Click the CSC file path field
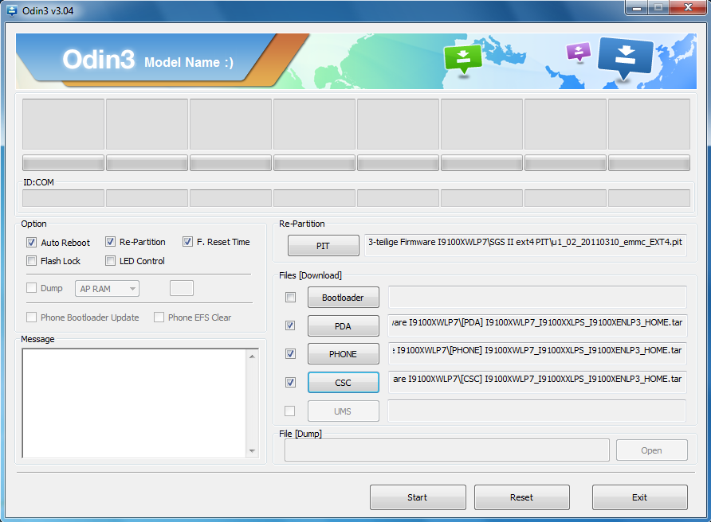 (537, 382)
